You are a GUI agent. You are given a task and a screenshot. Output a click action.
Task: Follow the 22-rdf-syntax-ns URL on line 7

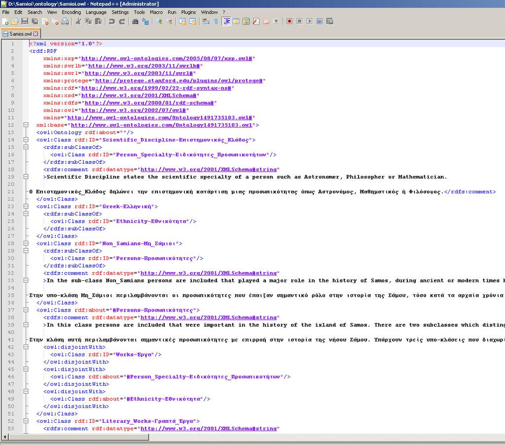tap(156, 88)
